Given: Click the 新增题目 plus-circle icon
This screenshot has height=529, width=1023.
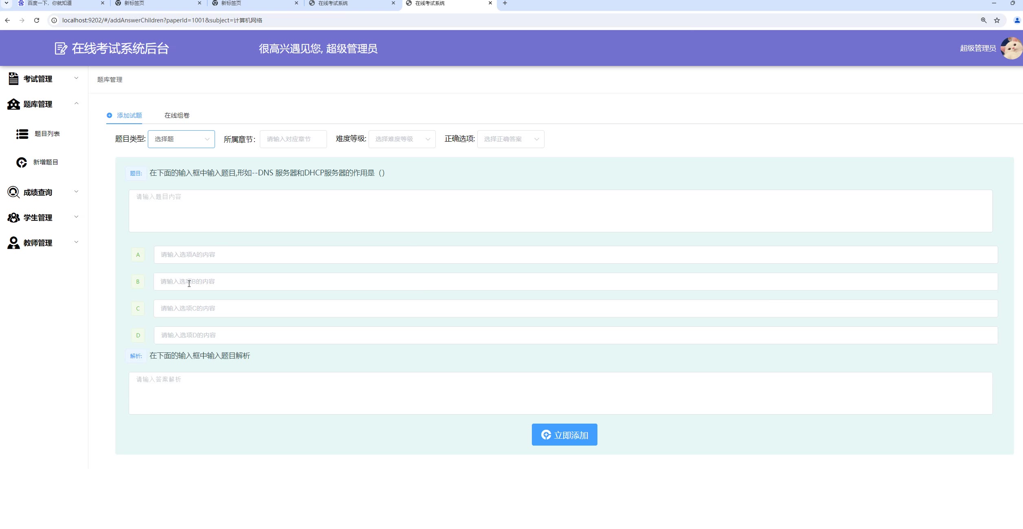Looking at the screenshot, I should [x=22, y=162].
